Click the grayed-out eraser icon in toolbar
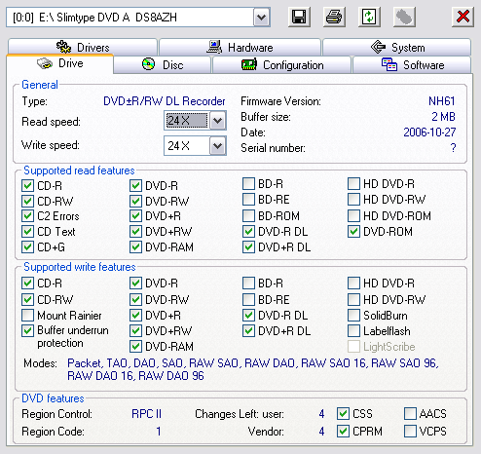This screenshot has height=454, width=481. pyautogui.click(x=404, y=17)
